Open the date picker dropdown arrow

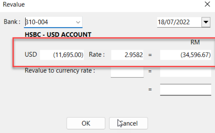click(x=206, y=22)
